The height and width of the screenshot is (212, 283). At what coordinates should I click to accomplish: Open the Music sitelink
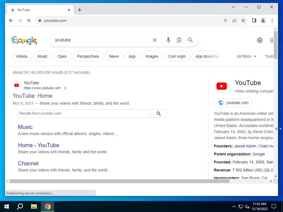point(25,127)
